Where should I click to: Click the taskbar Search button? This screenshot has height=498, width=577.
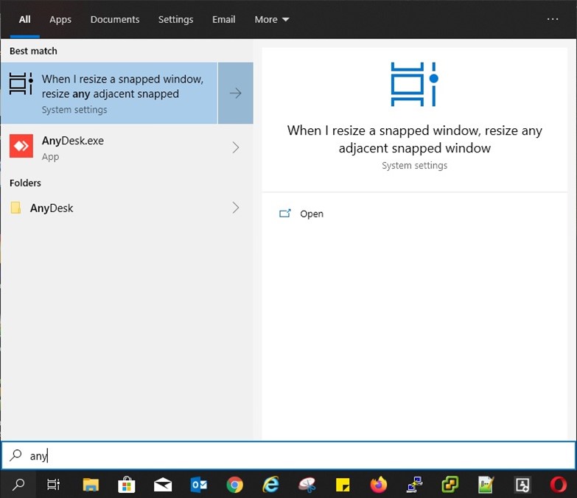click(x=18, y=485)
